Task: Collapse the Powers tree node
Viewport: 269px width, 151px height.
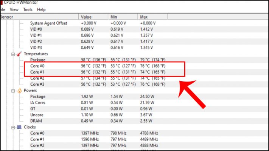Action: [13, 91]
